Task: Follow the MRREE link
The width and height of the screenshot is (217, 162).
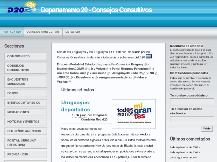Action: [x=64, y=77]
